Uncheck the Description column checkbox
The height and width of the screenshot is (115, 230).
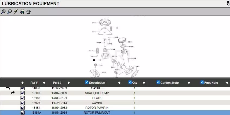[x=87, y=82]
